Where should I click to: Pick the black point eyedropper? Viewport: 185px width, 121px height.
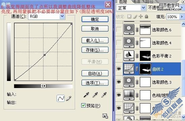click(x=86, y=95)
